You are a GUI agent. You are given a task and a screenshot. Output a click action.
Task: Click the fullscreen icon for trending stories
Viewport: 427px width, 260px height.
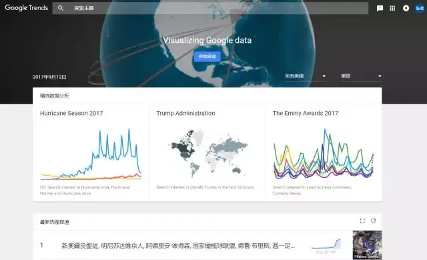point(362,221)
